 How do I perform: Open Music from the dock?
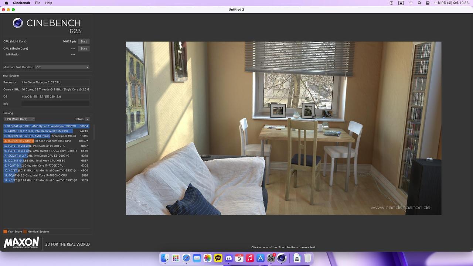[x=250, y=258]
